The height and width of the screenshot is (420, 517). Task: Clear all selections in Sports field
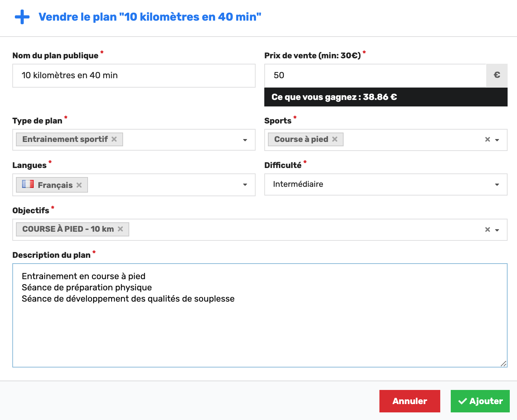[487, 139]
